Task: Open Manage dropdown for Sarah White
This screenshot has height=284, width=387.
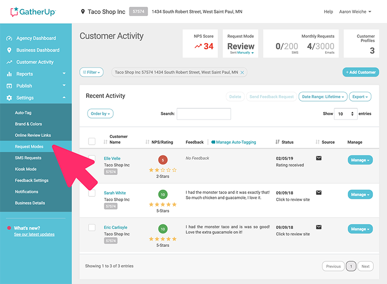Action: click(x=360, y=194)
